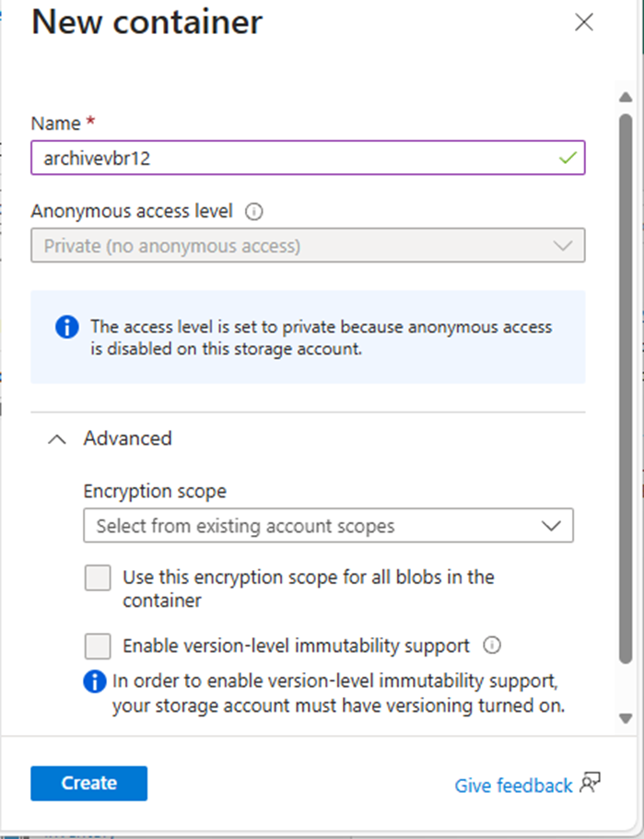The image size is (644, 839).
Task: Click the feedback person icon
Action: [x=590, y=783]
